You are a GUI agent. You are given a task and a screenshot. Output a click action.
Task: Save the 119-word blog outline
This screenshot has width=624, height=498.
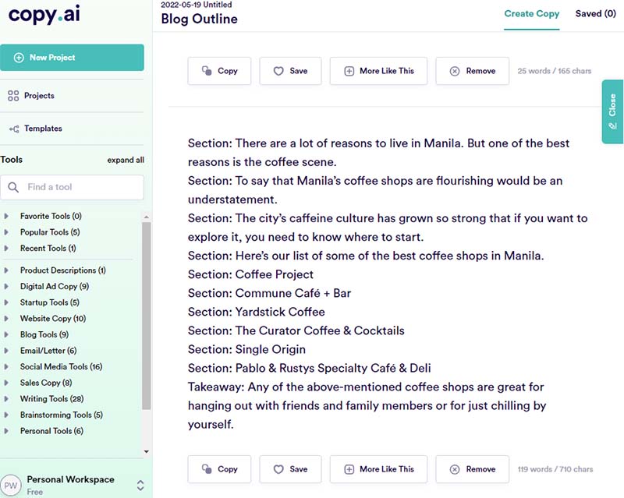tap(290, 469)
